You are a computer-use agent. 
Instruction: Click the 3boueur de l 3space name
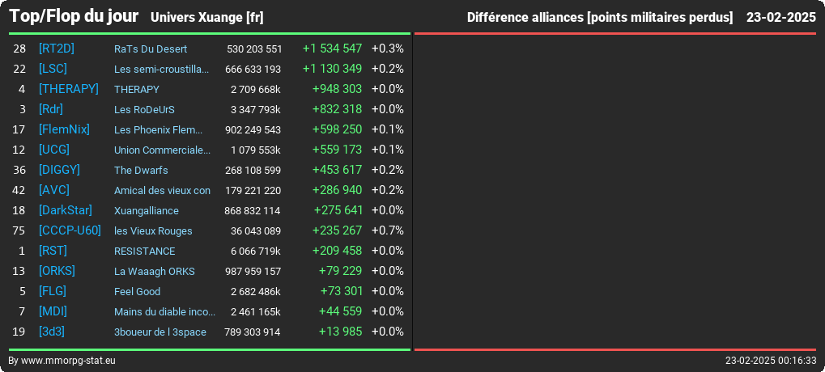[x=160, y=332]
